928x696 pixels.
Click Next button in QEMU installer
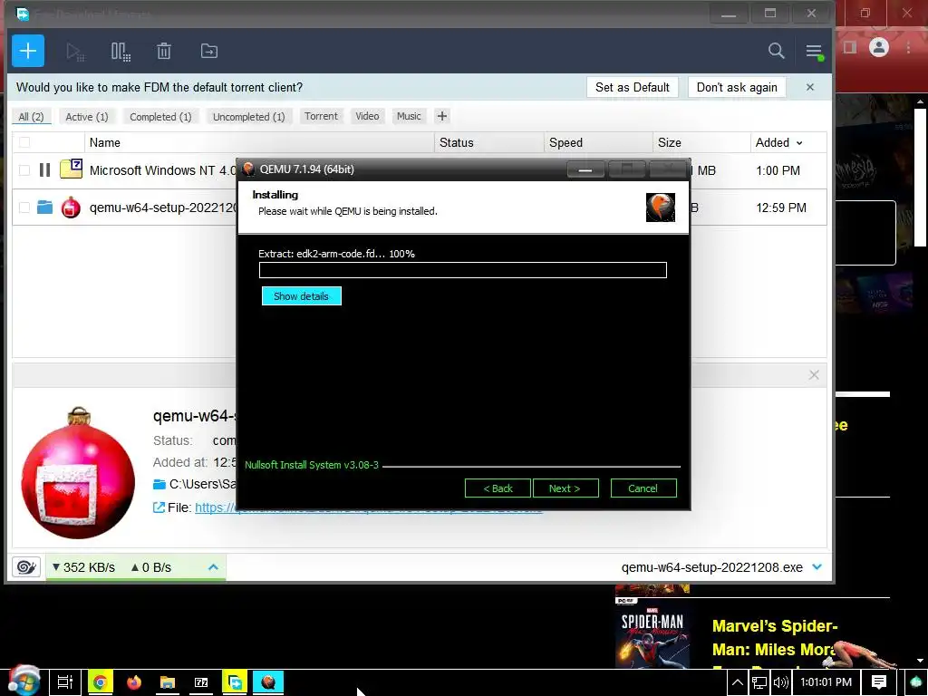(565, 488)
